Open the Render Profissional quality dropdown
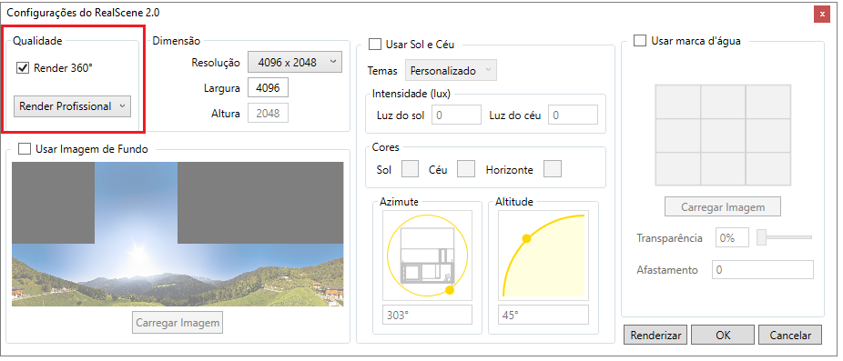The image size is (843, 361). (x=72, y=106)
